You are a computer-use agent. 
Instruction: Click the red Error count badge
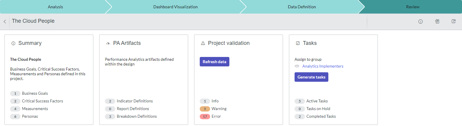click(x=205, y=117)
